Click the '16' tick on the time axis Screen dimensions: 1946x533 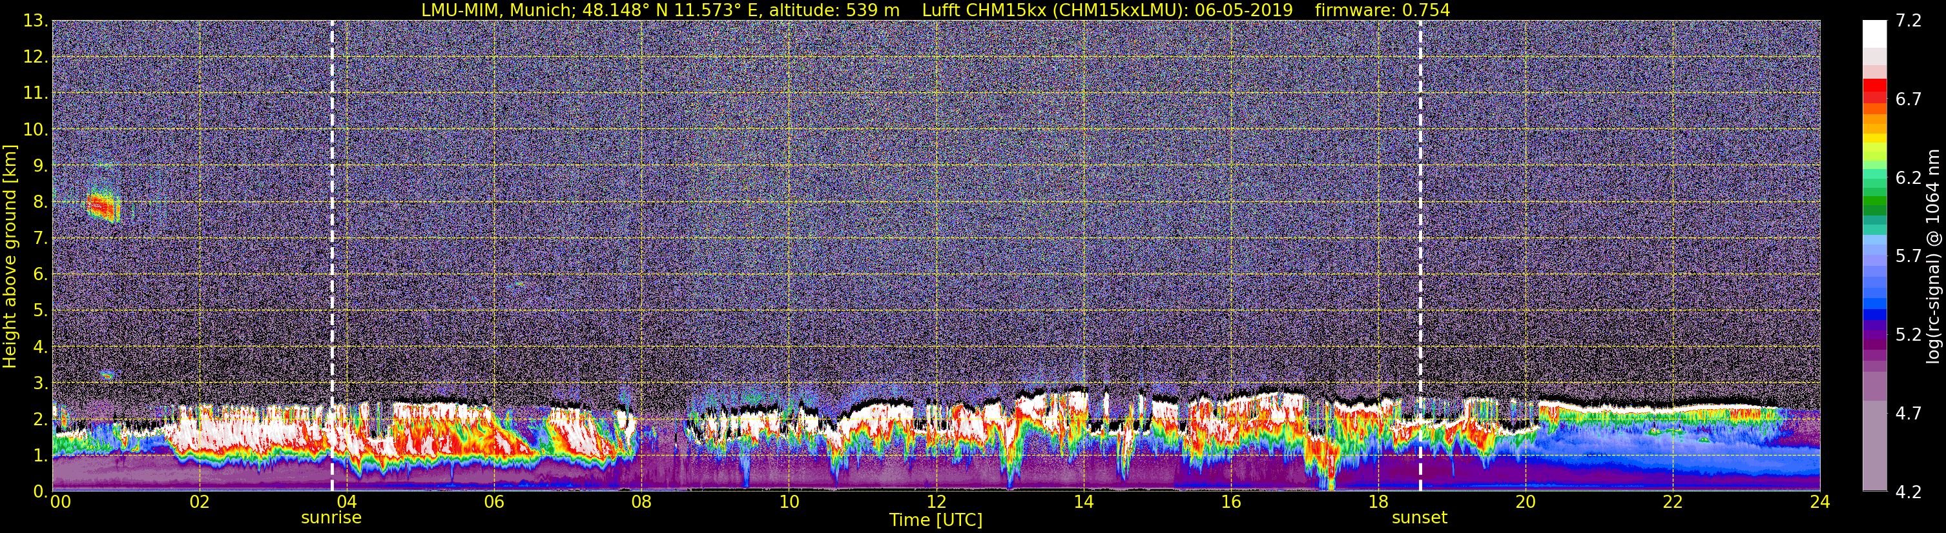click(1230, 502)
